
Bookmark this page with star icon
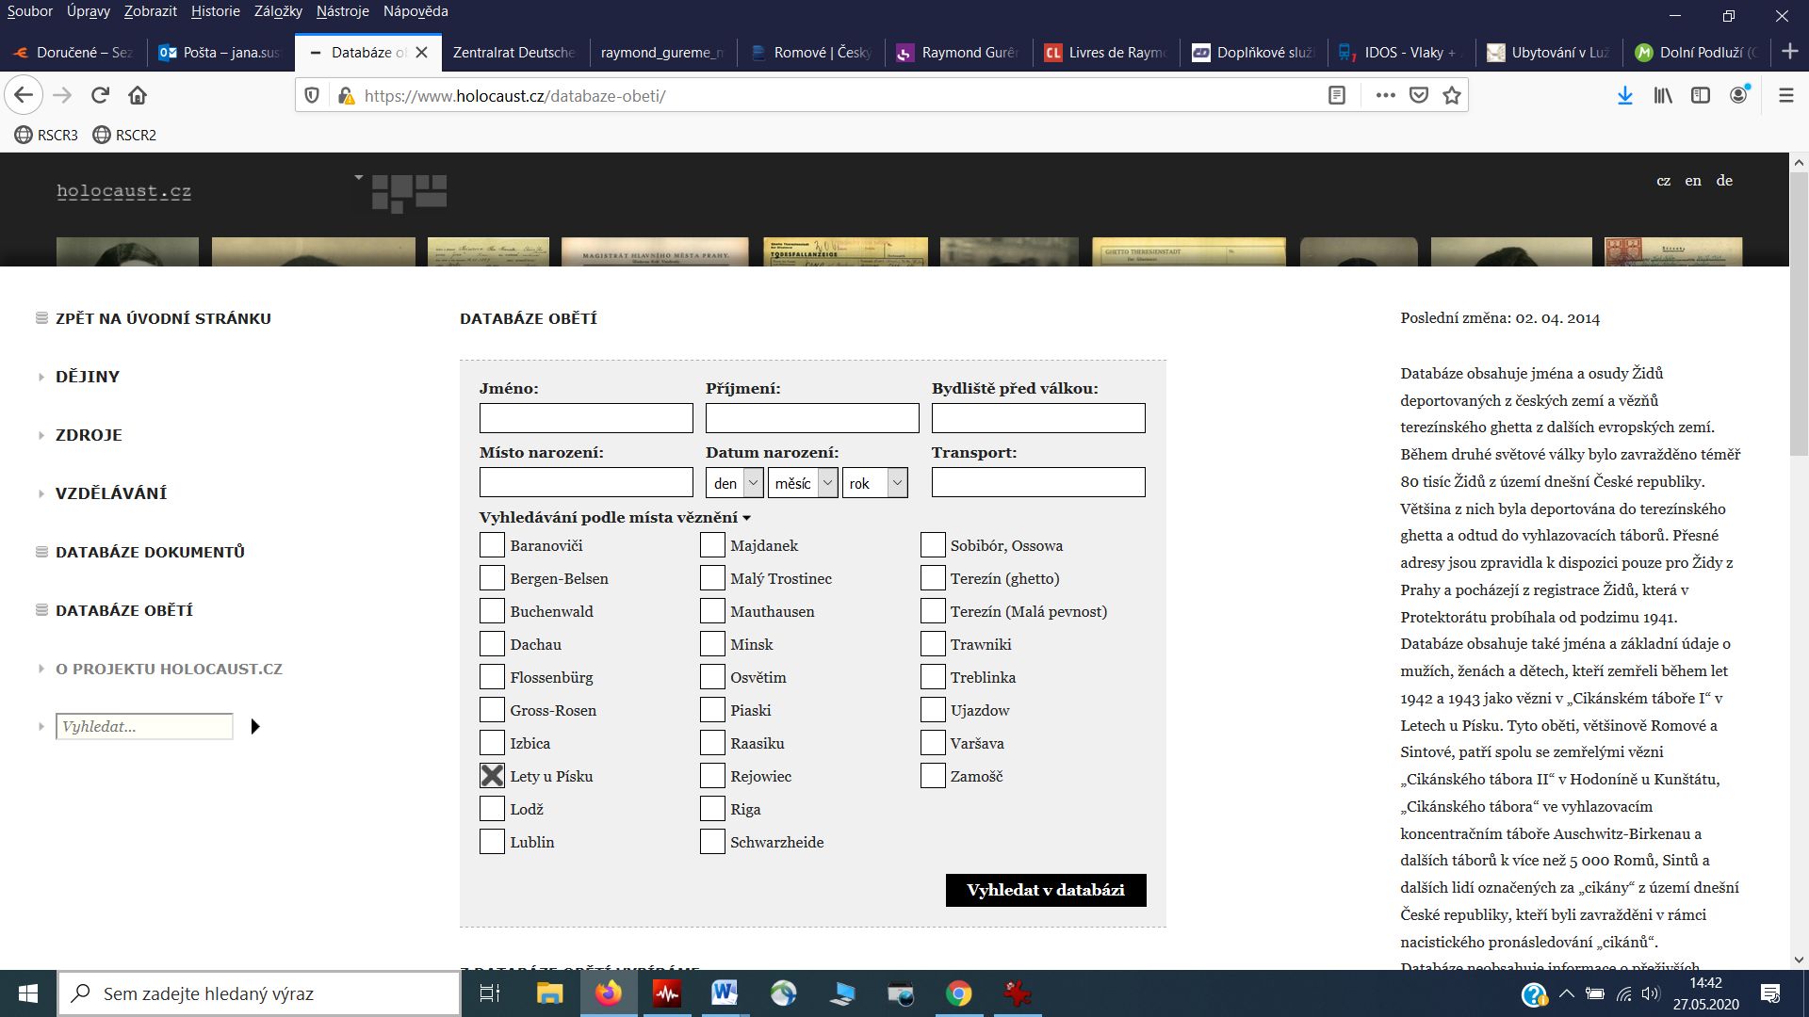1452,95
